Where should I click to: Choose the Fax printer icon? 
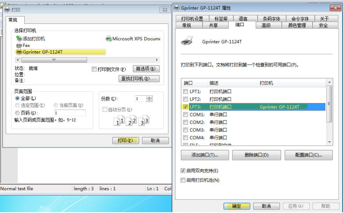(19, 45)
